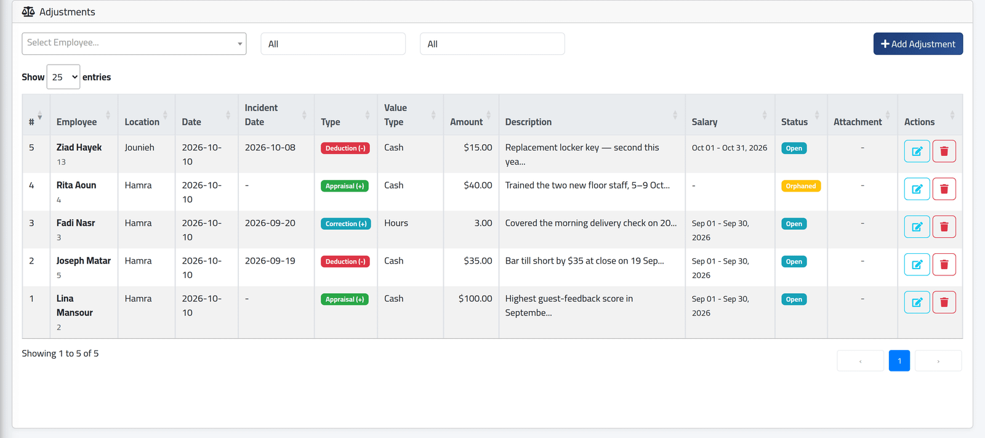
Task: Click the Add Adjustment button
Action: coord(918,44)
